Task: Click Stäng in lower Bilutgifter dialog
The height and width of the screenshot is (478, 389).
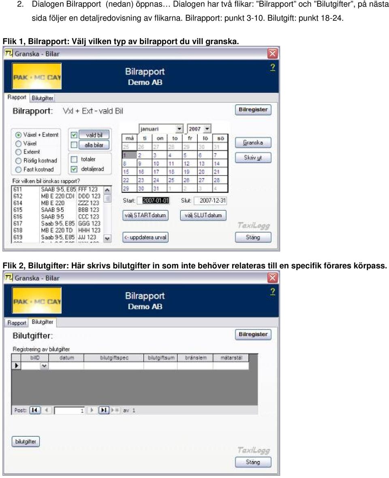Action: coord(253,462)
